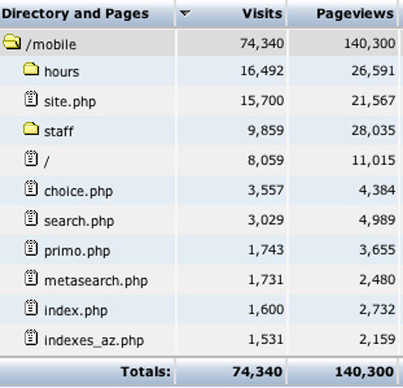Click the primo.php page icon

coord(31,249)
